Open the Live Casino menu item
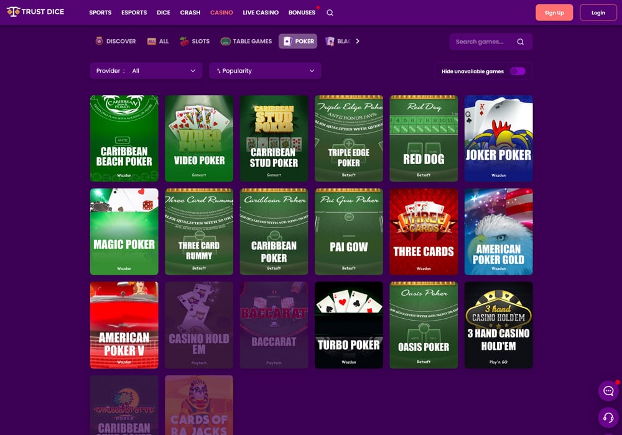This screenshot has height=435, width=622. (261, 12)
